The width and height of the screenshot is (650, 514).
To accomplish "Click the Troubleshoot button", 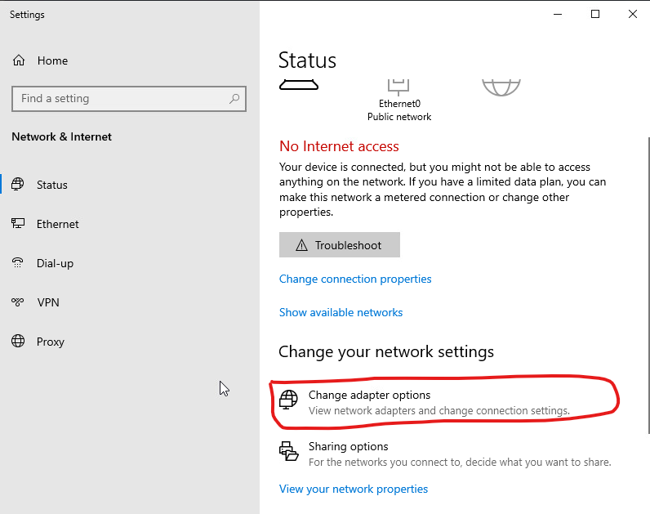I will pos(340,245).
